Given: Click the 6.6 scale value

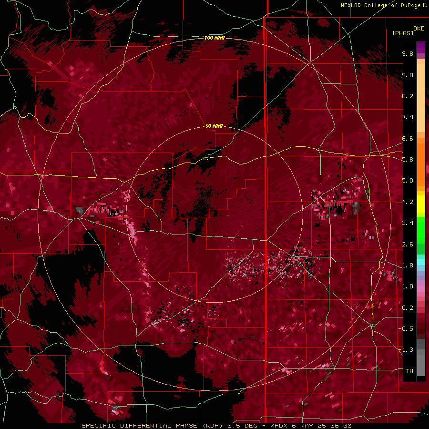Looking at the screenshot, I should click(x=408, y=138).
